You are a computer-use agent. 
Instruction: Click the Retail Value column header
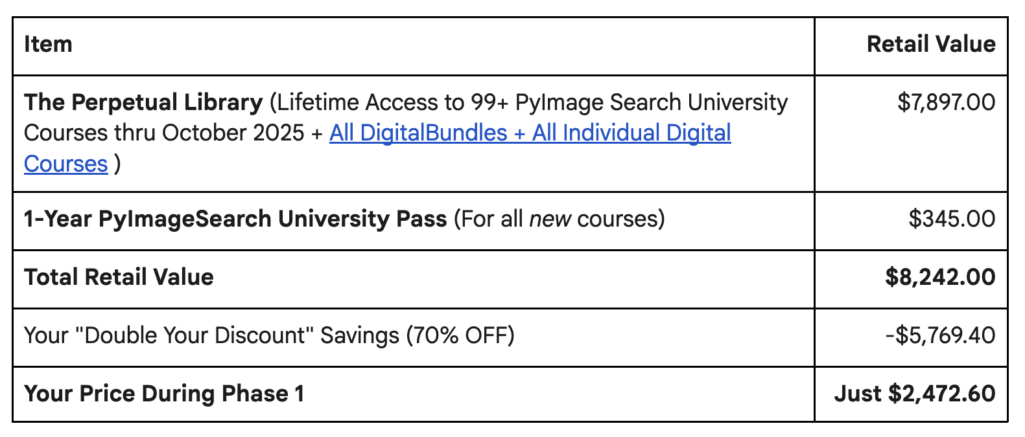tap(930, 45)
